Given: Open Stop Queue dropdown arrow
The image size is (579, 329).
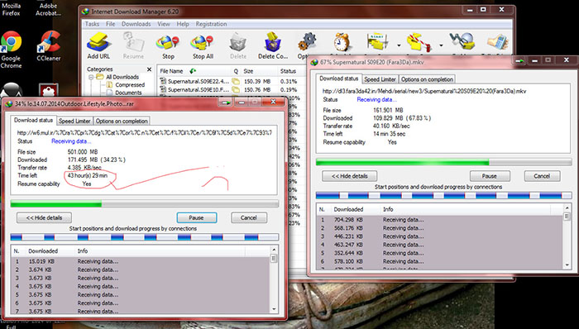Looking at the screenshot, I should (x=441, y=45).
